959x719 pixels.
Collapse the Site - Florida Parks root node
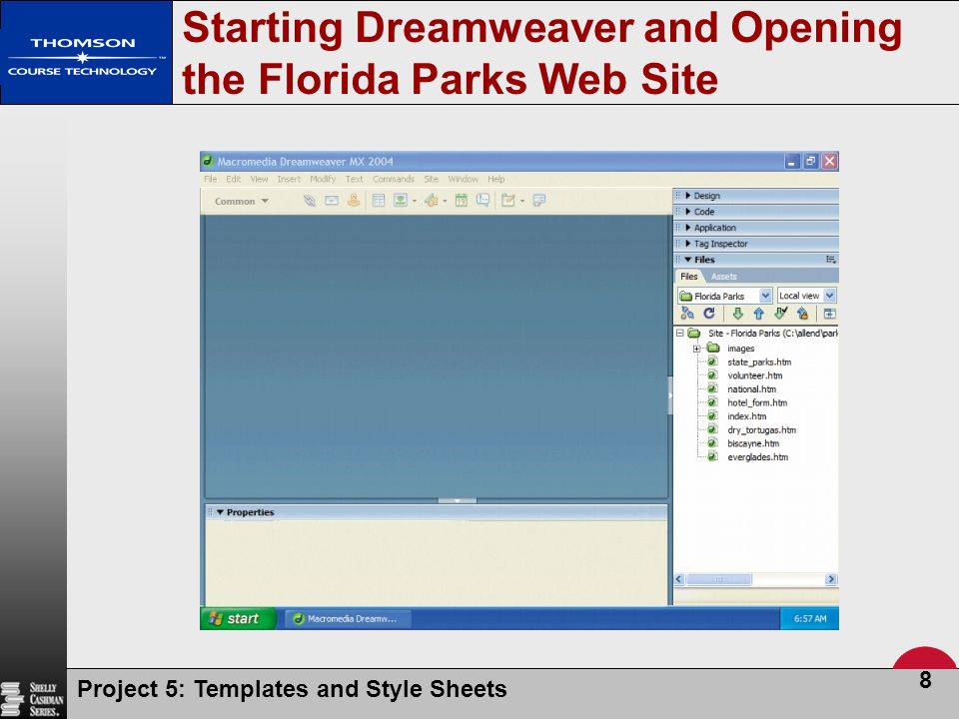680,334
